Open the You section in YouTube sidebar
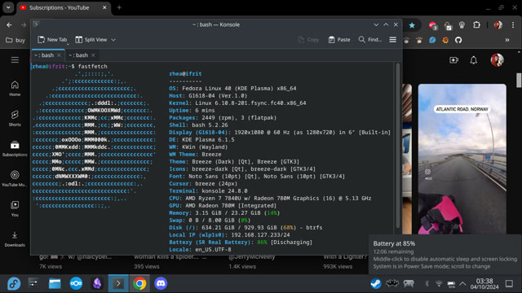The height and width of the screenshot is (293, 522). 15,208
